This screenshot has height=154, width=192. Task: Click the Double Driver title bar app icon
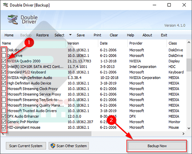(5, 5)
